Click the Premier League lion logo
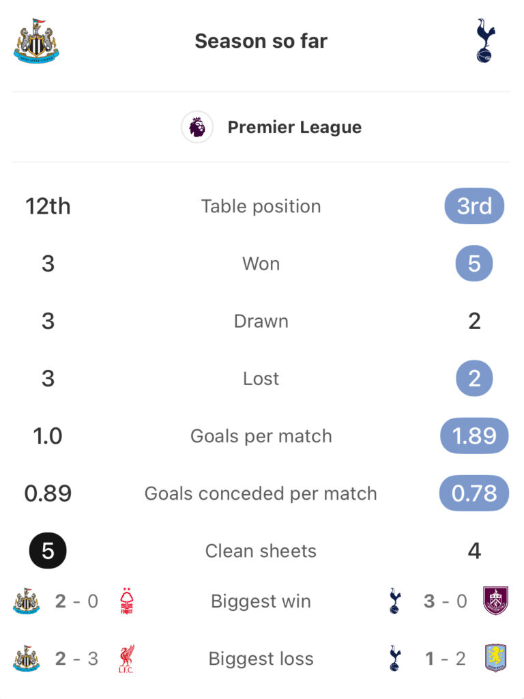This screenshot has width=524, height=699. coord(197,127)
